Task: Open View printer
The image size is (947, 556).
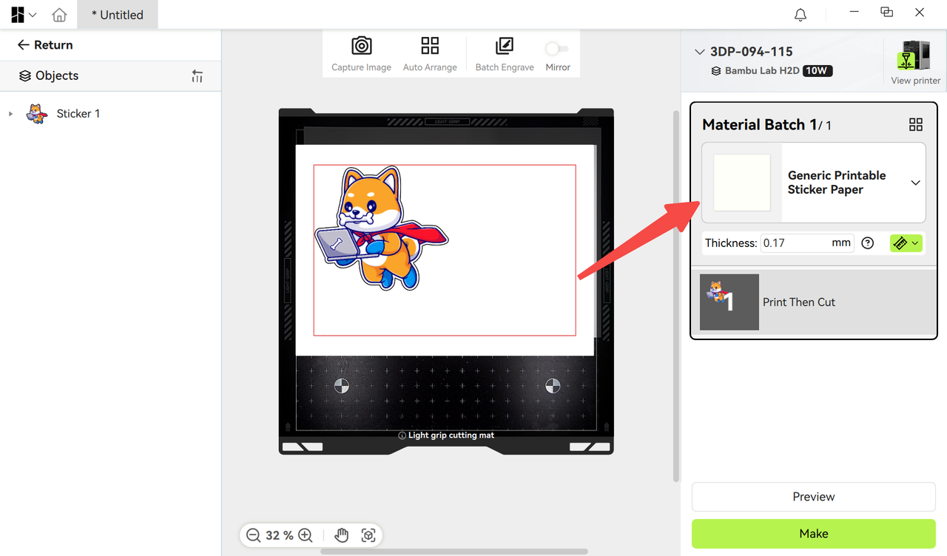Action: pyautogui.click(x=915, y=62)
